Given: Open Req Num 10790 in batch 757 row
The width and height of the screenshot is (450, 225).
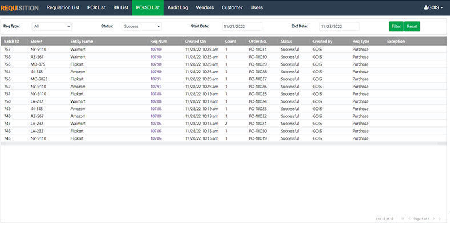Looking at the screenshot, I should pyautogui.click(x=156, y=49).
